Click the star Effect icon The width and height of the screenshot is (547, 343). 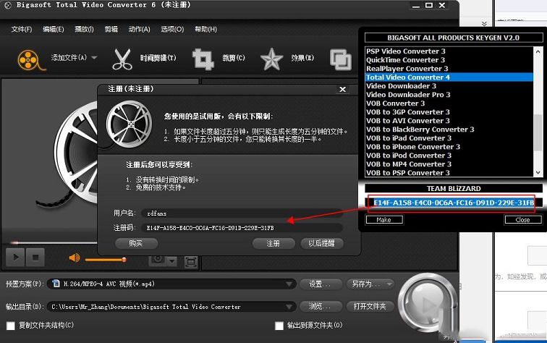tap(271, 59)
